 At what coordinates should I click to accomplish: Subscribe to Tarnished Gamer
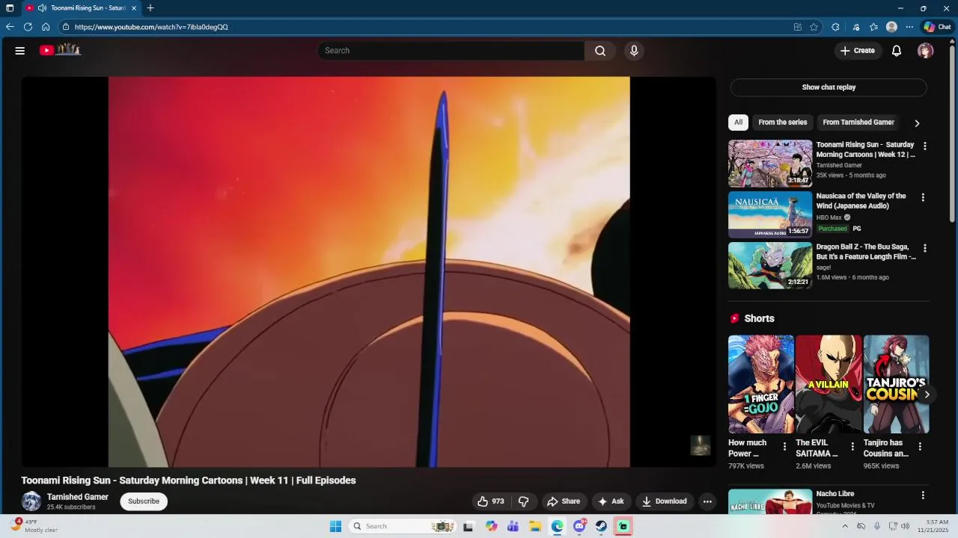[144, 501]
